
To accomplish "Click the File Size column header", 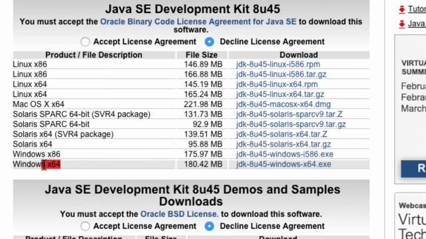I will pos(202,55).
